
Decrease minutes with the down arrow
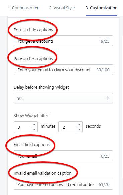(34, 129)
